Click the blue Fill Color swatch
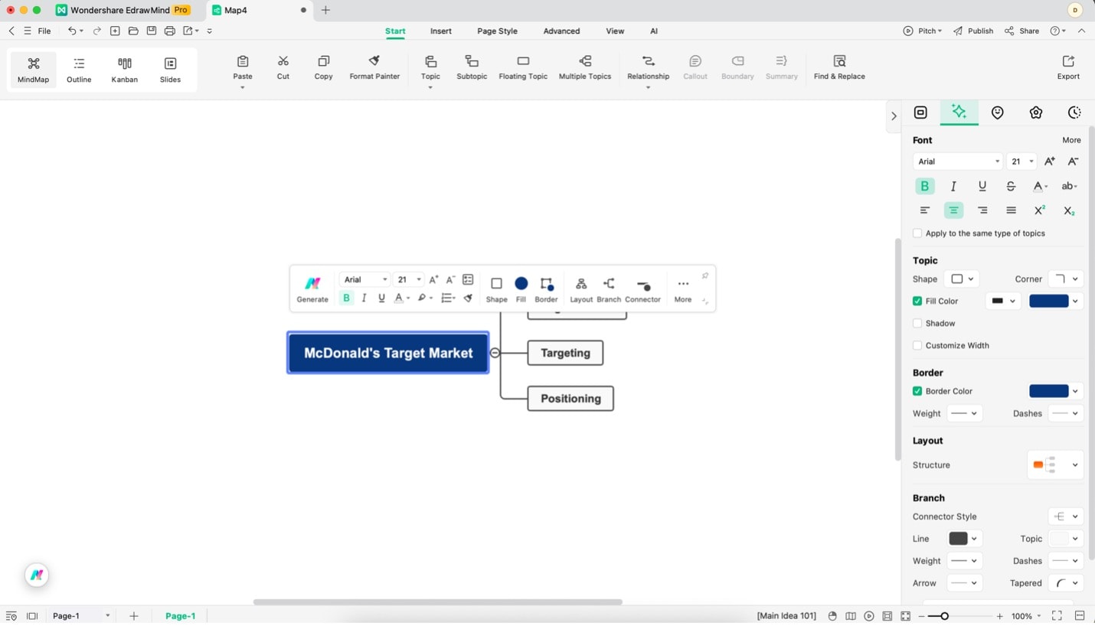 pyautogui.click(x=1048, y=301)
